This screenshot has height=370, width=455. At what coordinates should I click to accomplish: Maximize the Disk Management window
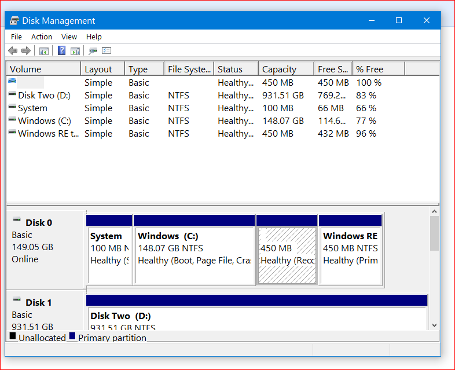click(x=399, y=21)
